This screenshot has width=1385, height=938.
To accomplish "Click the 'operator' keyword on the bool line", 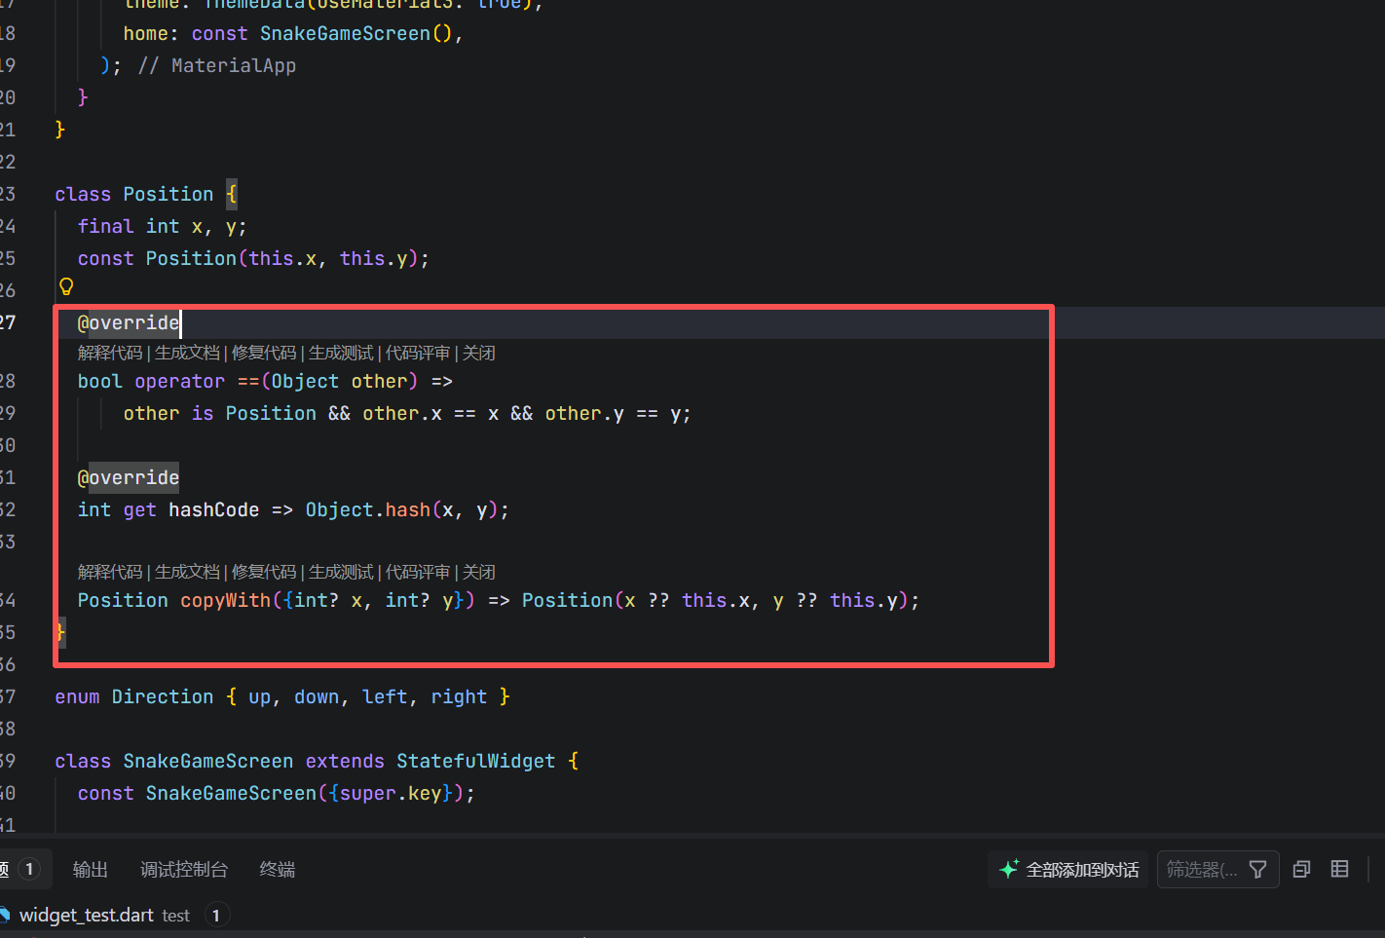I will point(179,381).
